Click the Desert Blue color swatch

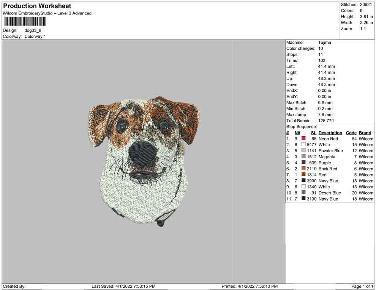[303, 193]
